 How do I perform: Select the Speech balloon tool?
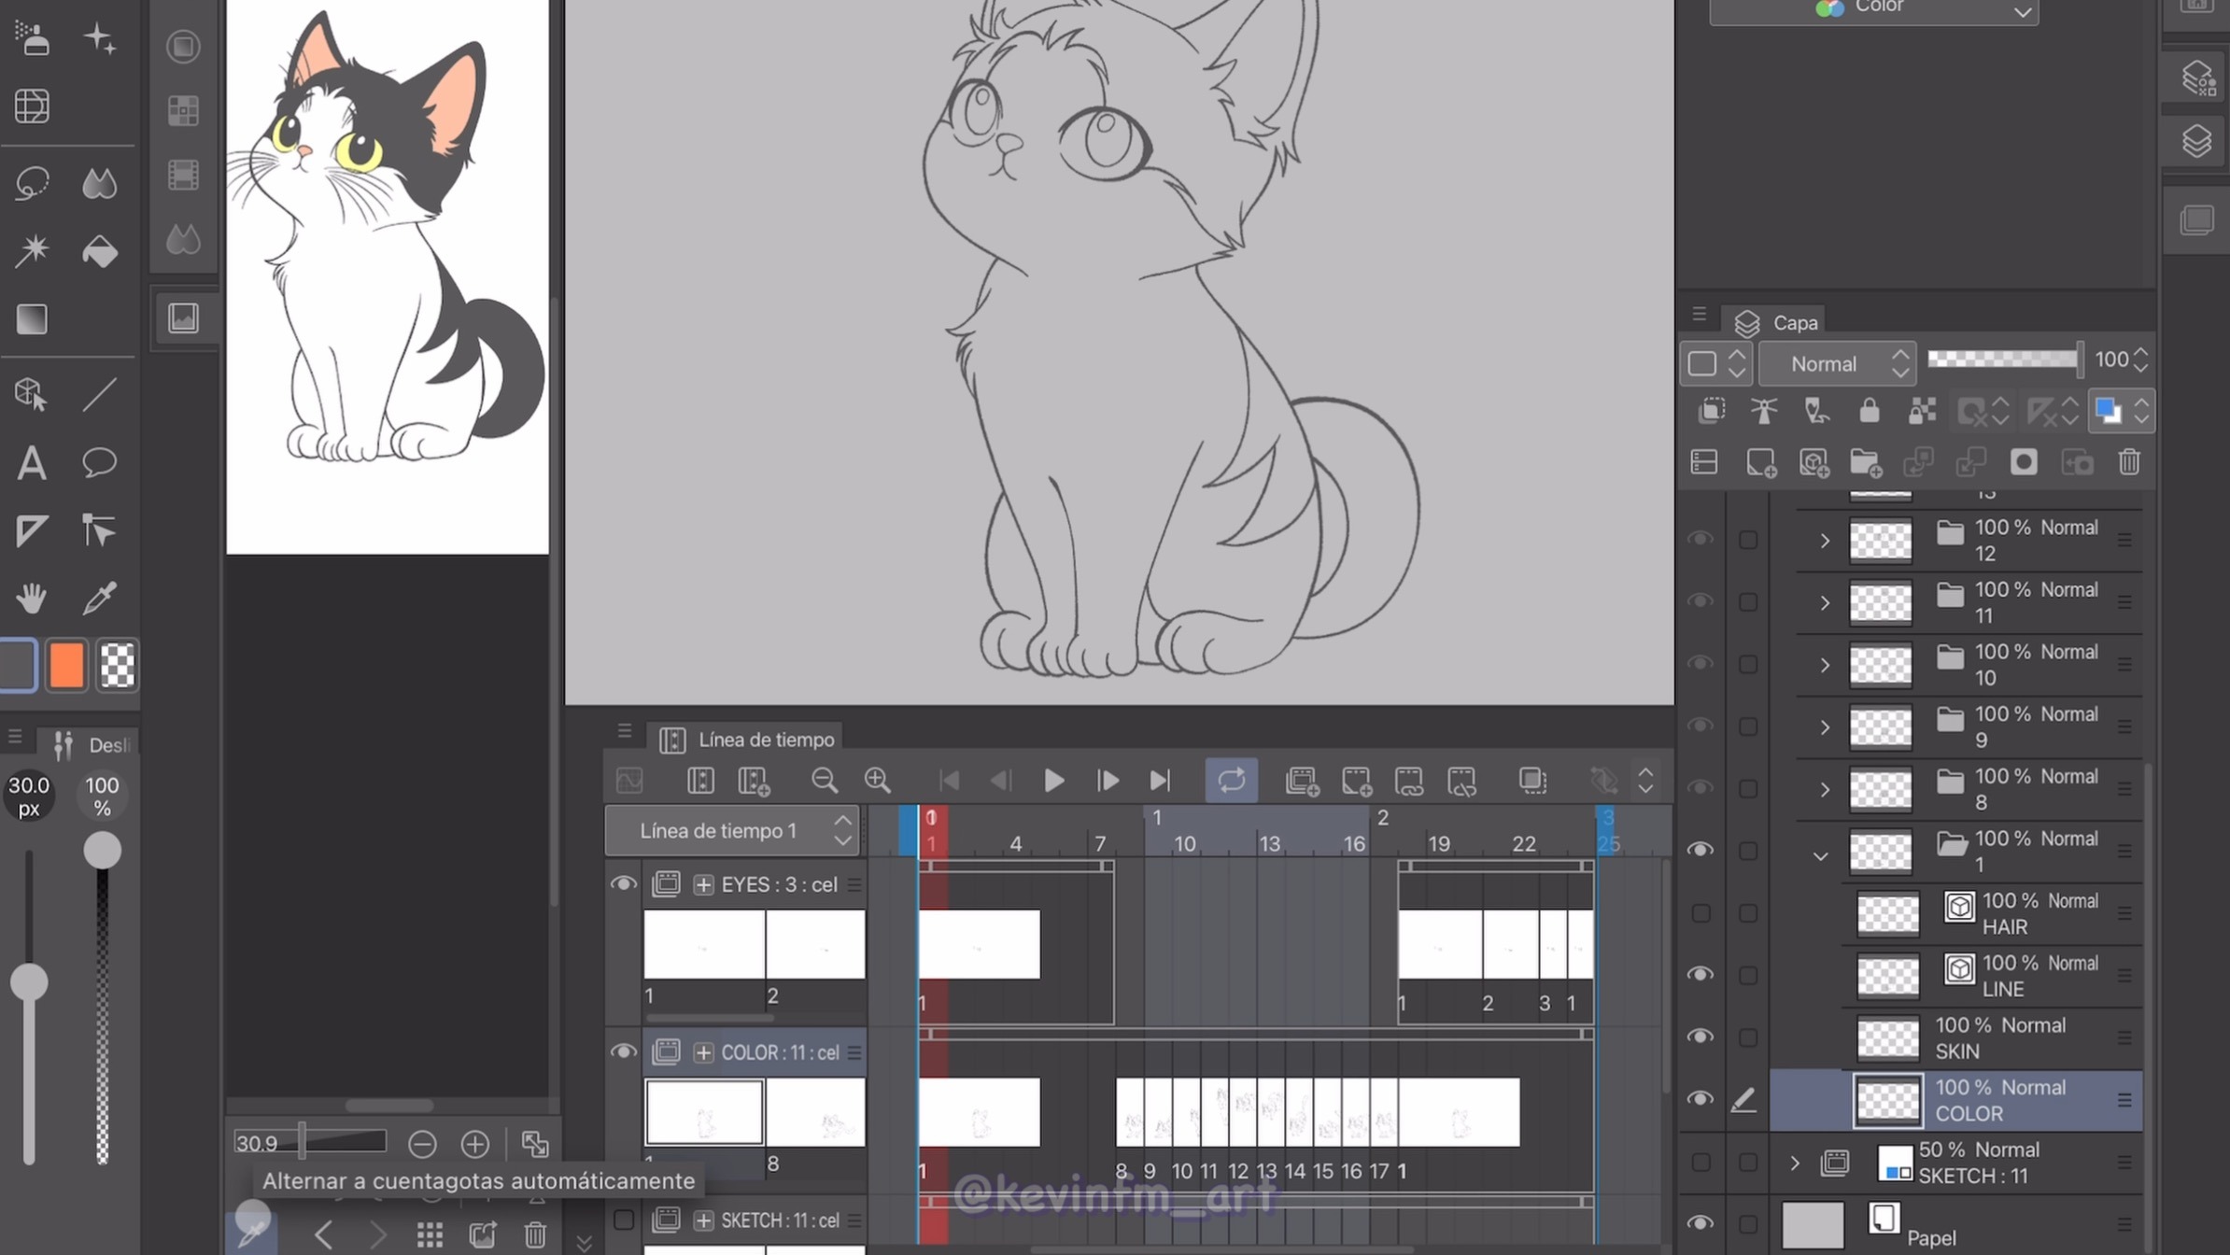[x=99, y=463]
